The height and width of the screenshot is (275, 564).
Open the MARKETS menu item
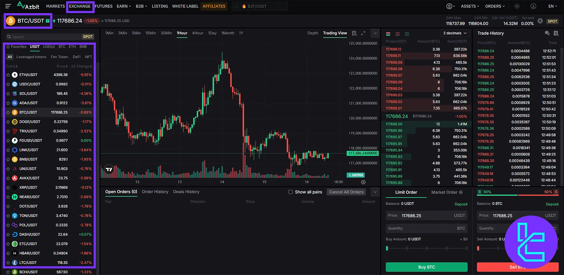point(55,6)
